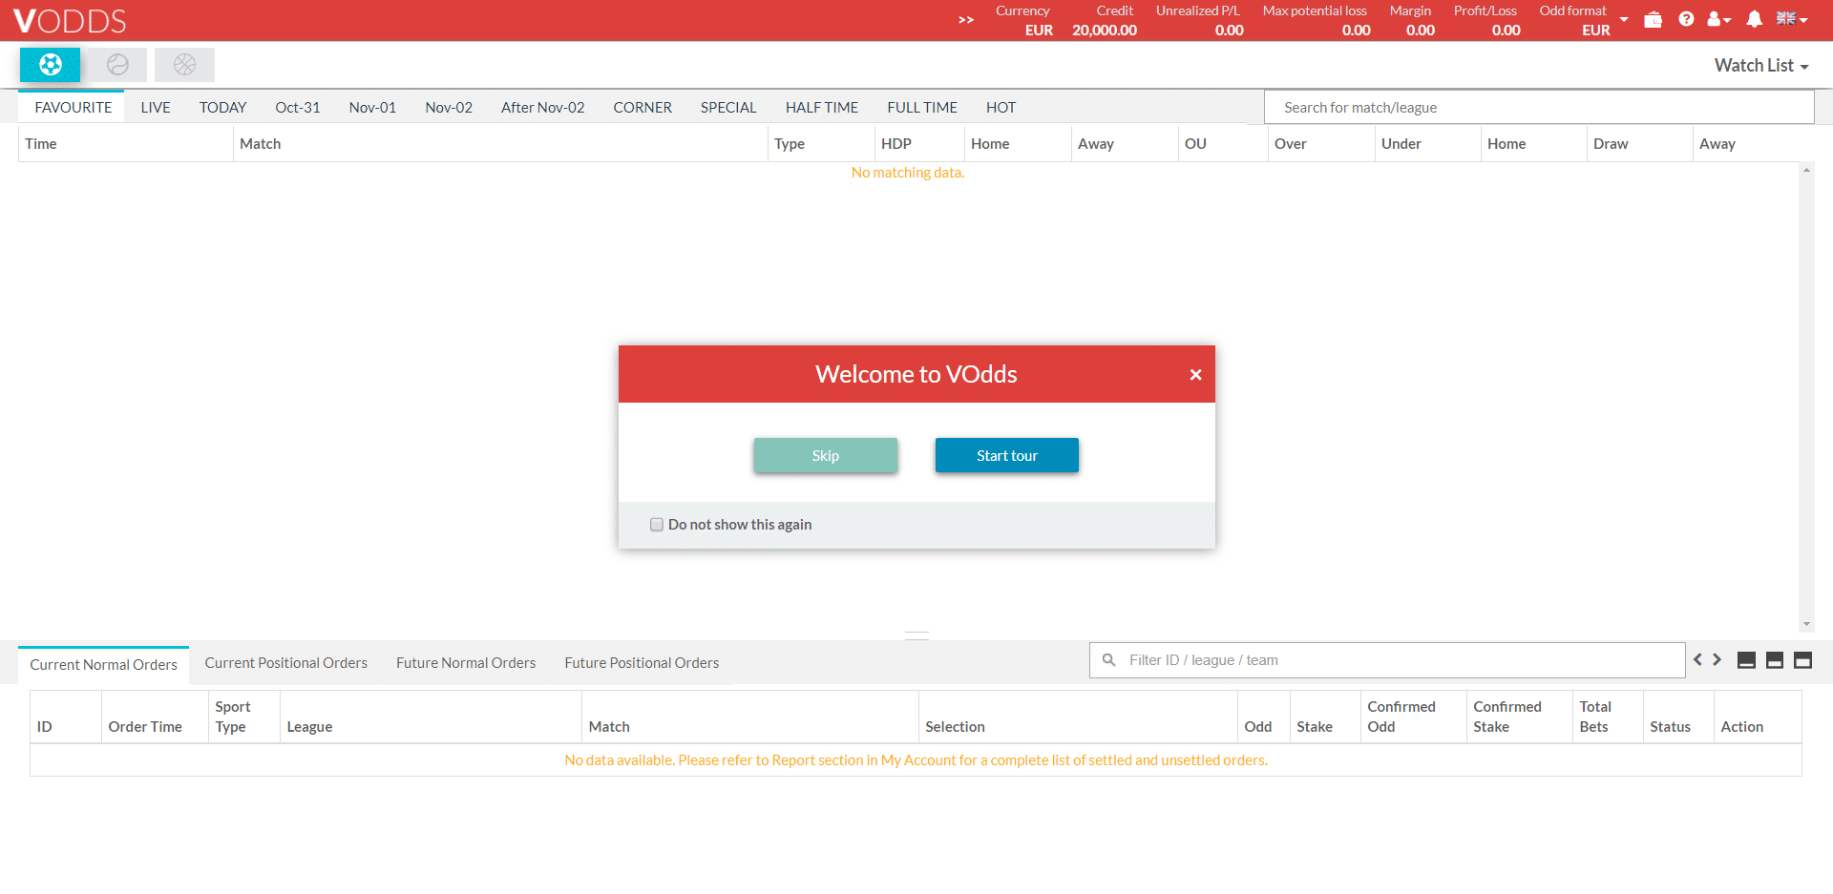Open notifications via the bell icon
Screen dimensions: 1833x894
pyautogui.click(x=1754, y=19)
